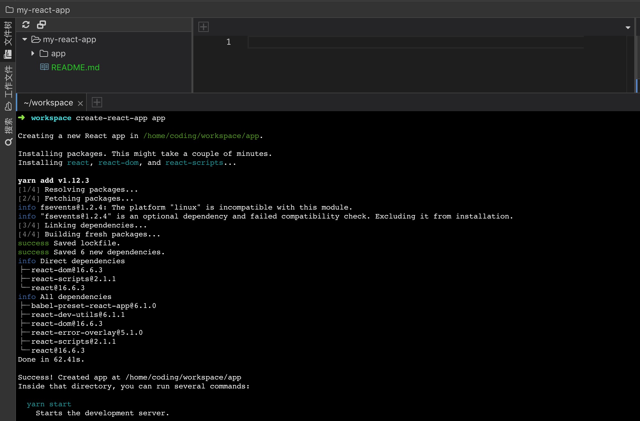Click 'react-error-overlay@5.1.0' dependency line
The height and width of the screenshot is (421, 640).
[x=87, y=333]
